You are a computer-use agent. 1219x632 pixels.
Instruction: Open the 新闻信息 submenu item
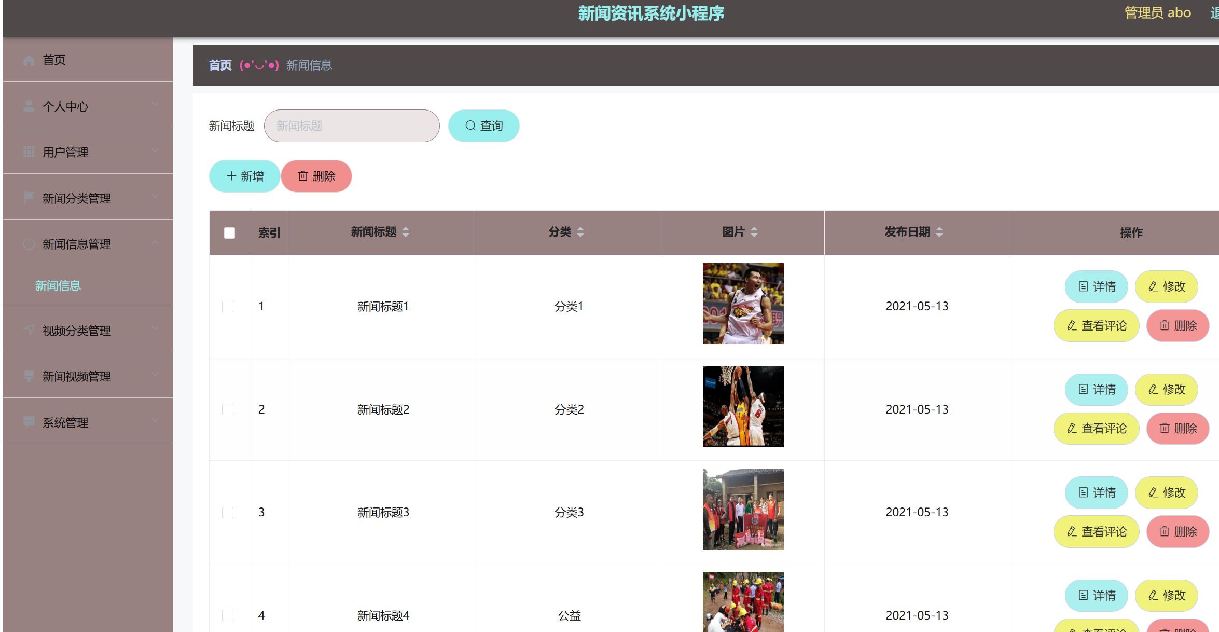[x=58, y=285]
